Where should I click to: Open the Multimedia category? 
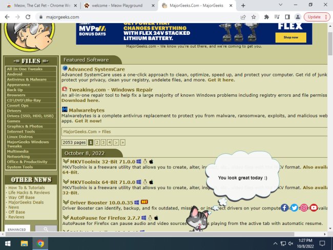17,151
